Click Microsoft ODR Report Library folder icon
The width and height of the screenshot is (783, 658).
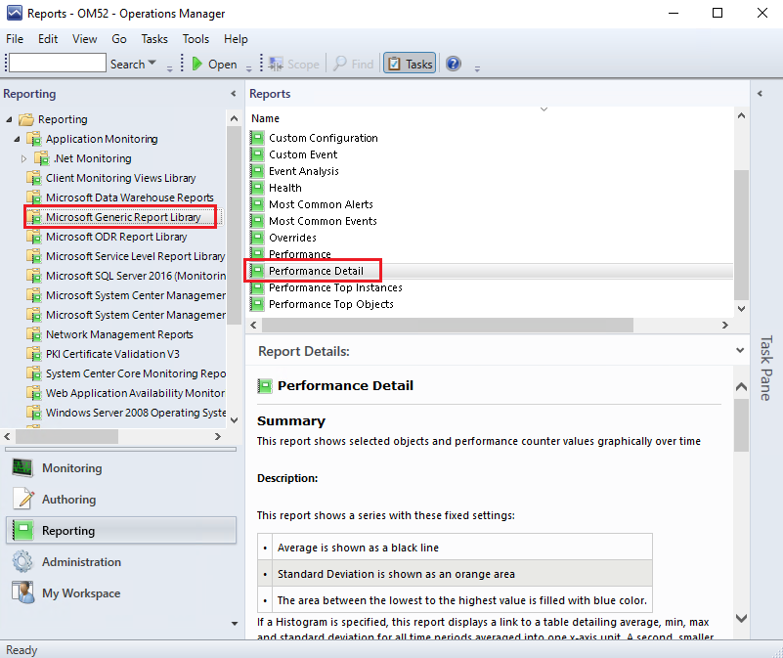click(34, 237)
